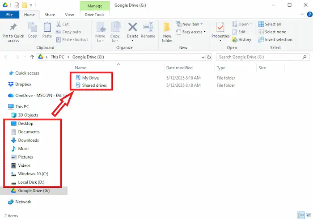Click the up arrow navigation button
Screen dimensions: 313x219
(32, 57)
